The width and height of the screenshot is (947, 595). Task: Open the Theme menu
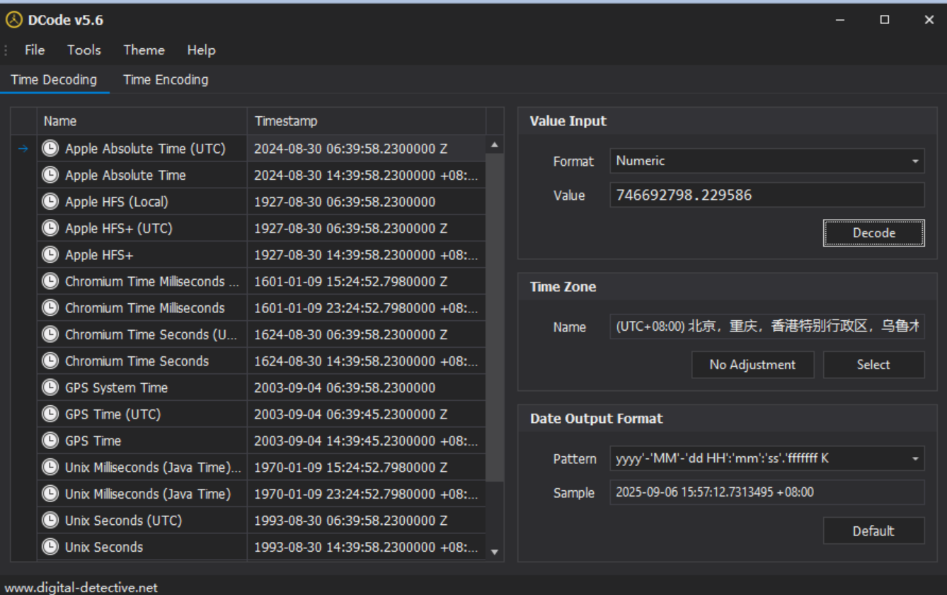tap(144, 50)
